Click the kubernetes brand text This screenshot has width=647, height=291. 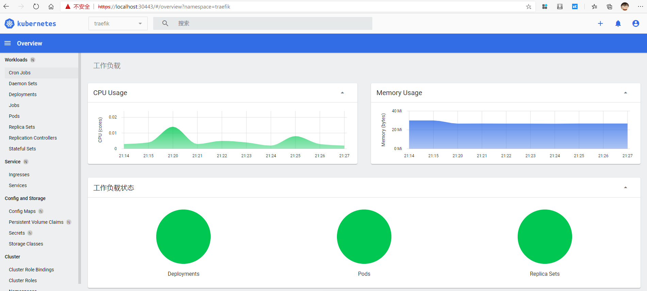36,24
